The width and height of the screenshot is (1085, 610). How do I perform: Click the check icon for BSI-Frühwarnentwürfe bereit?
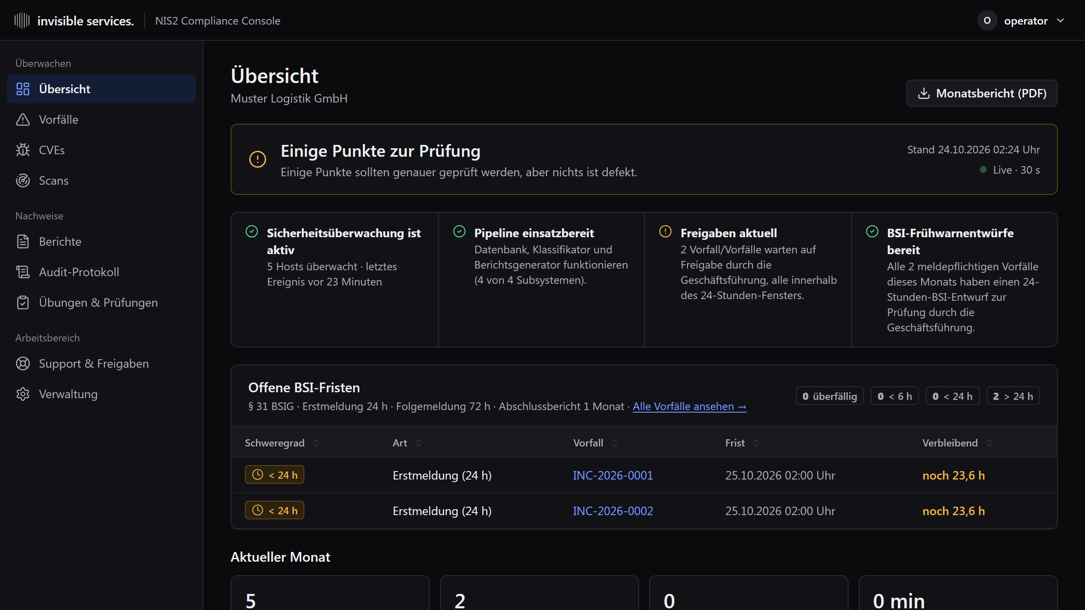[872, 231]
